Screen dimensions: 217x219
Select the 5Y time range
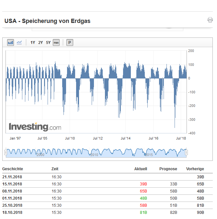pyautogui.click(x=48, y=42)
